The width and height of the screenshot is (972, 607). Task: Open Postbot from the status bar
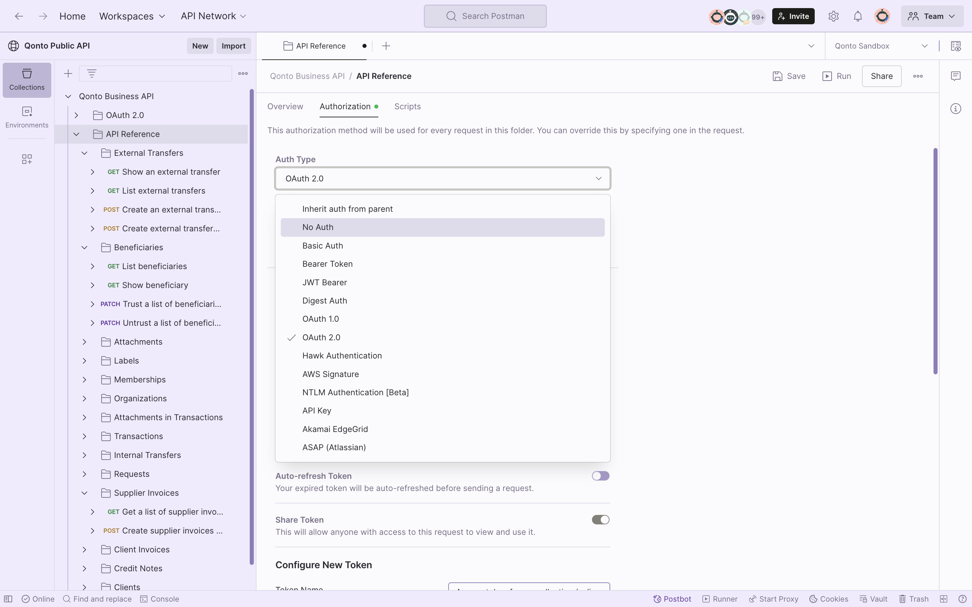[x=672, y=599]
